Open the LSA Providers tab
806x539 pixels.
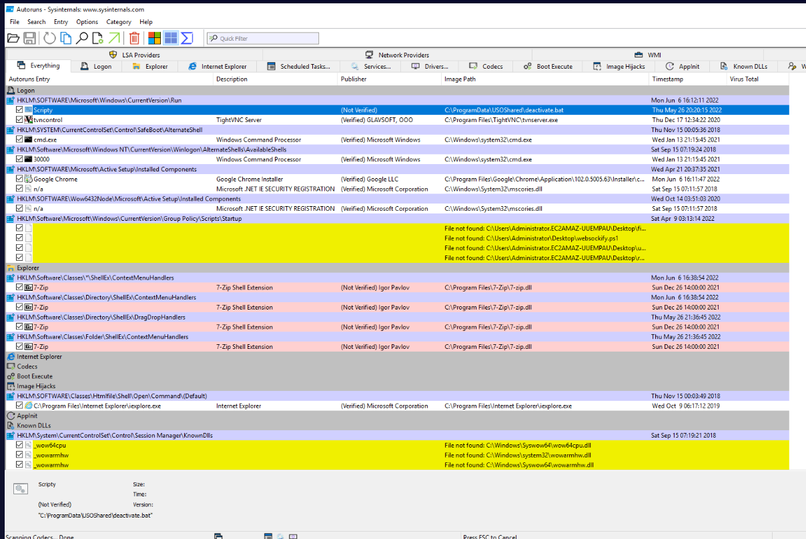point(134,55)
